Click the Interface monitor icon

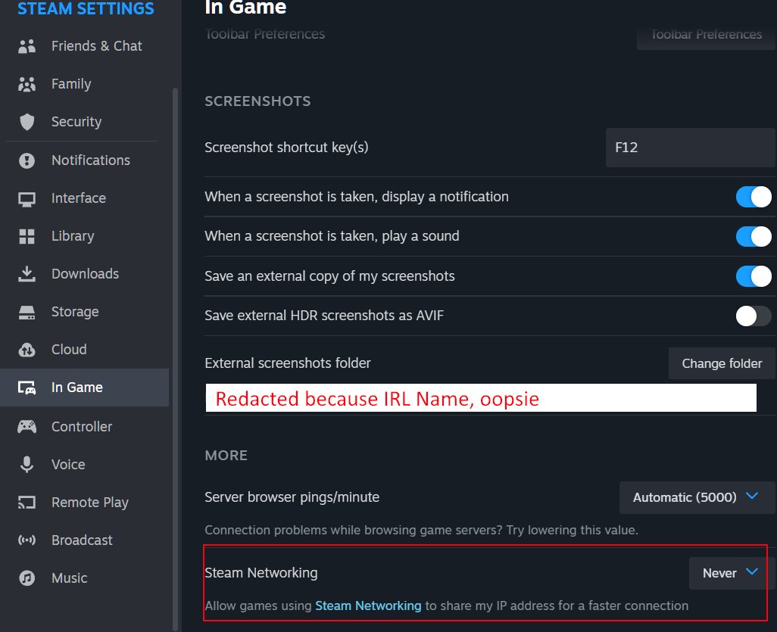[27, 198]
